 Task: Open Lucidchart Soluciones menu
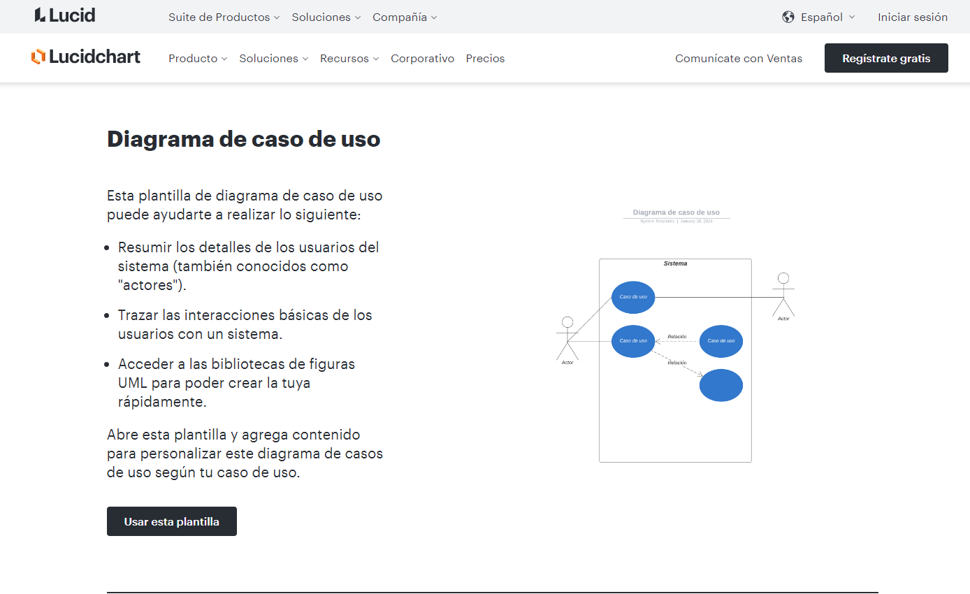[274, 59]
